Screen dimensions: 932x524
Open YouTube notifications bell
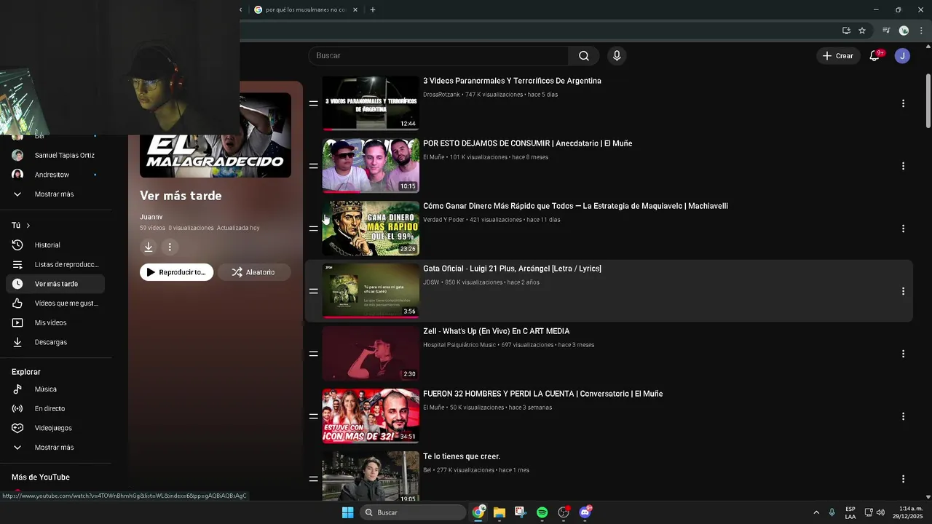coord(874,56)
